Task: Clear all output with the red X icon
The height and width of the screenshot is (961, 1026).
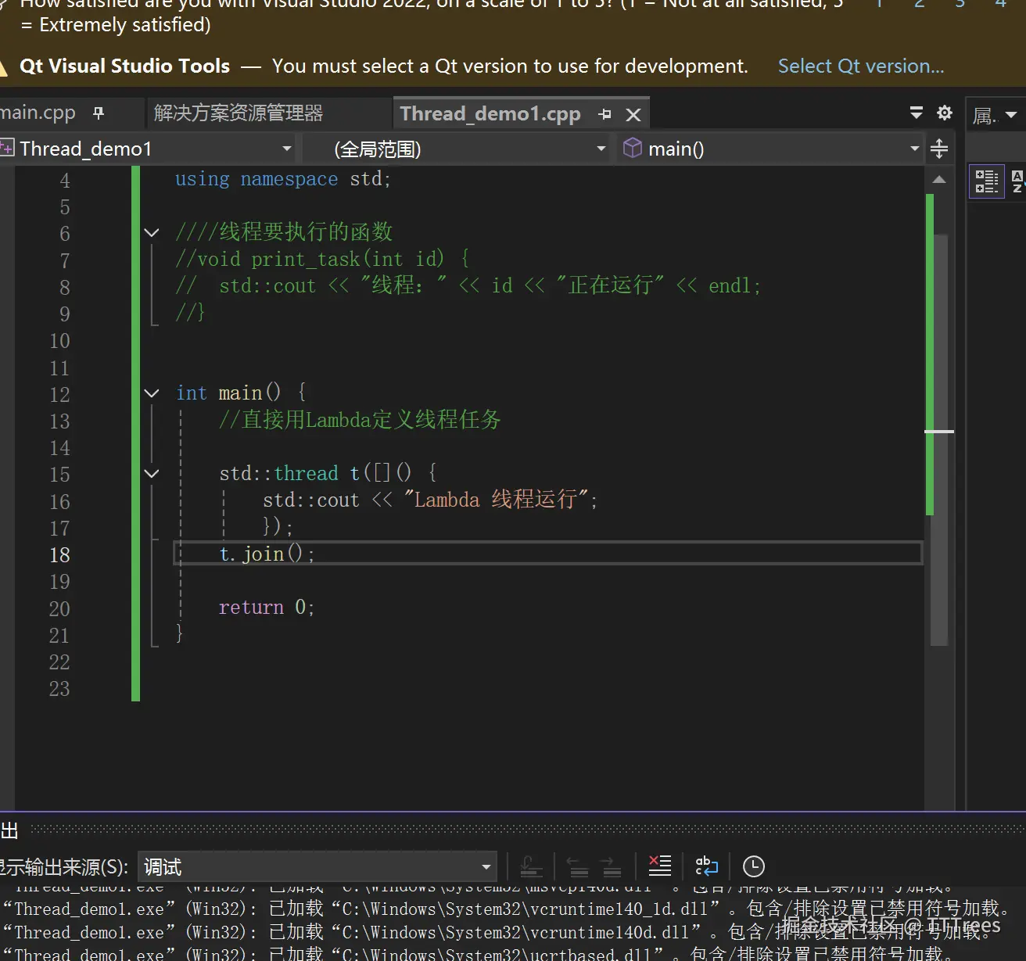Action: 659,866
